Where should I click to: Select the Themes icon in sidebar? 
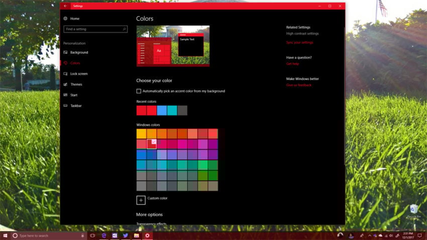(x=65, y=85)
